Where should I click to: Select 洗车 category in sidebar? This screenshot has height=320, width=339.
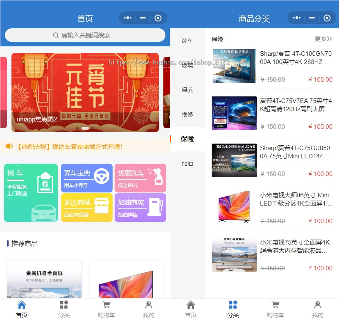click(x=187, y=41)
